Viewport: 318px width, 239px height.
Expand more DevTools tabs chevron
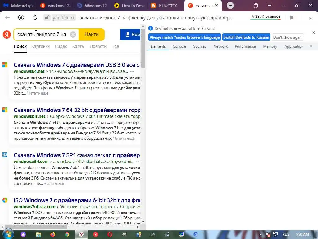(311, 46)
